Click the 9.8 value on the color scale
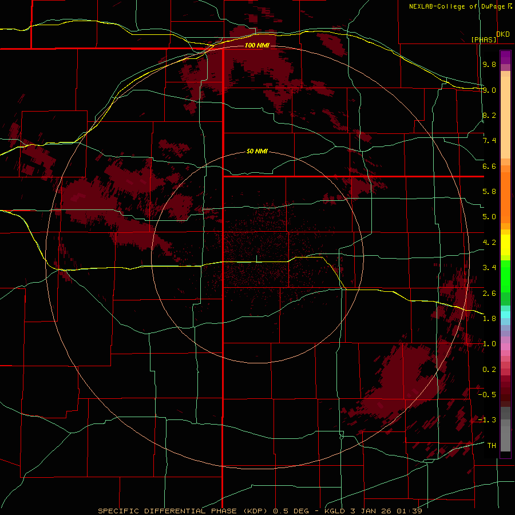This screenshot has width=515, height=515. (489, 64)
